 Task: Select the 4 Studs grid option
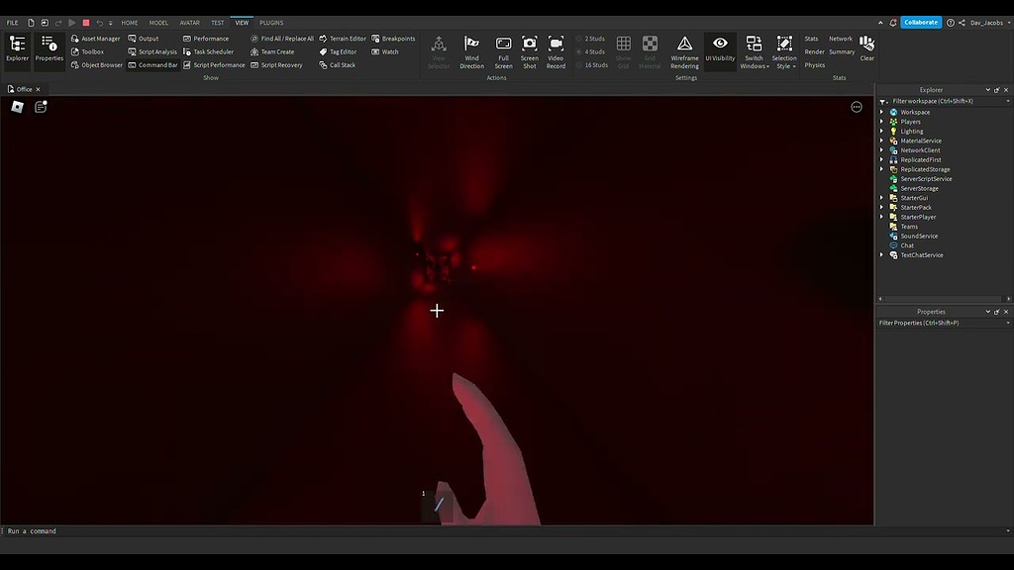pyautogui.click(x=591, y=51)
